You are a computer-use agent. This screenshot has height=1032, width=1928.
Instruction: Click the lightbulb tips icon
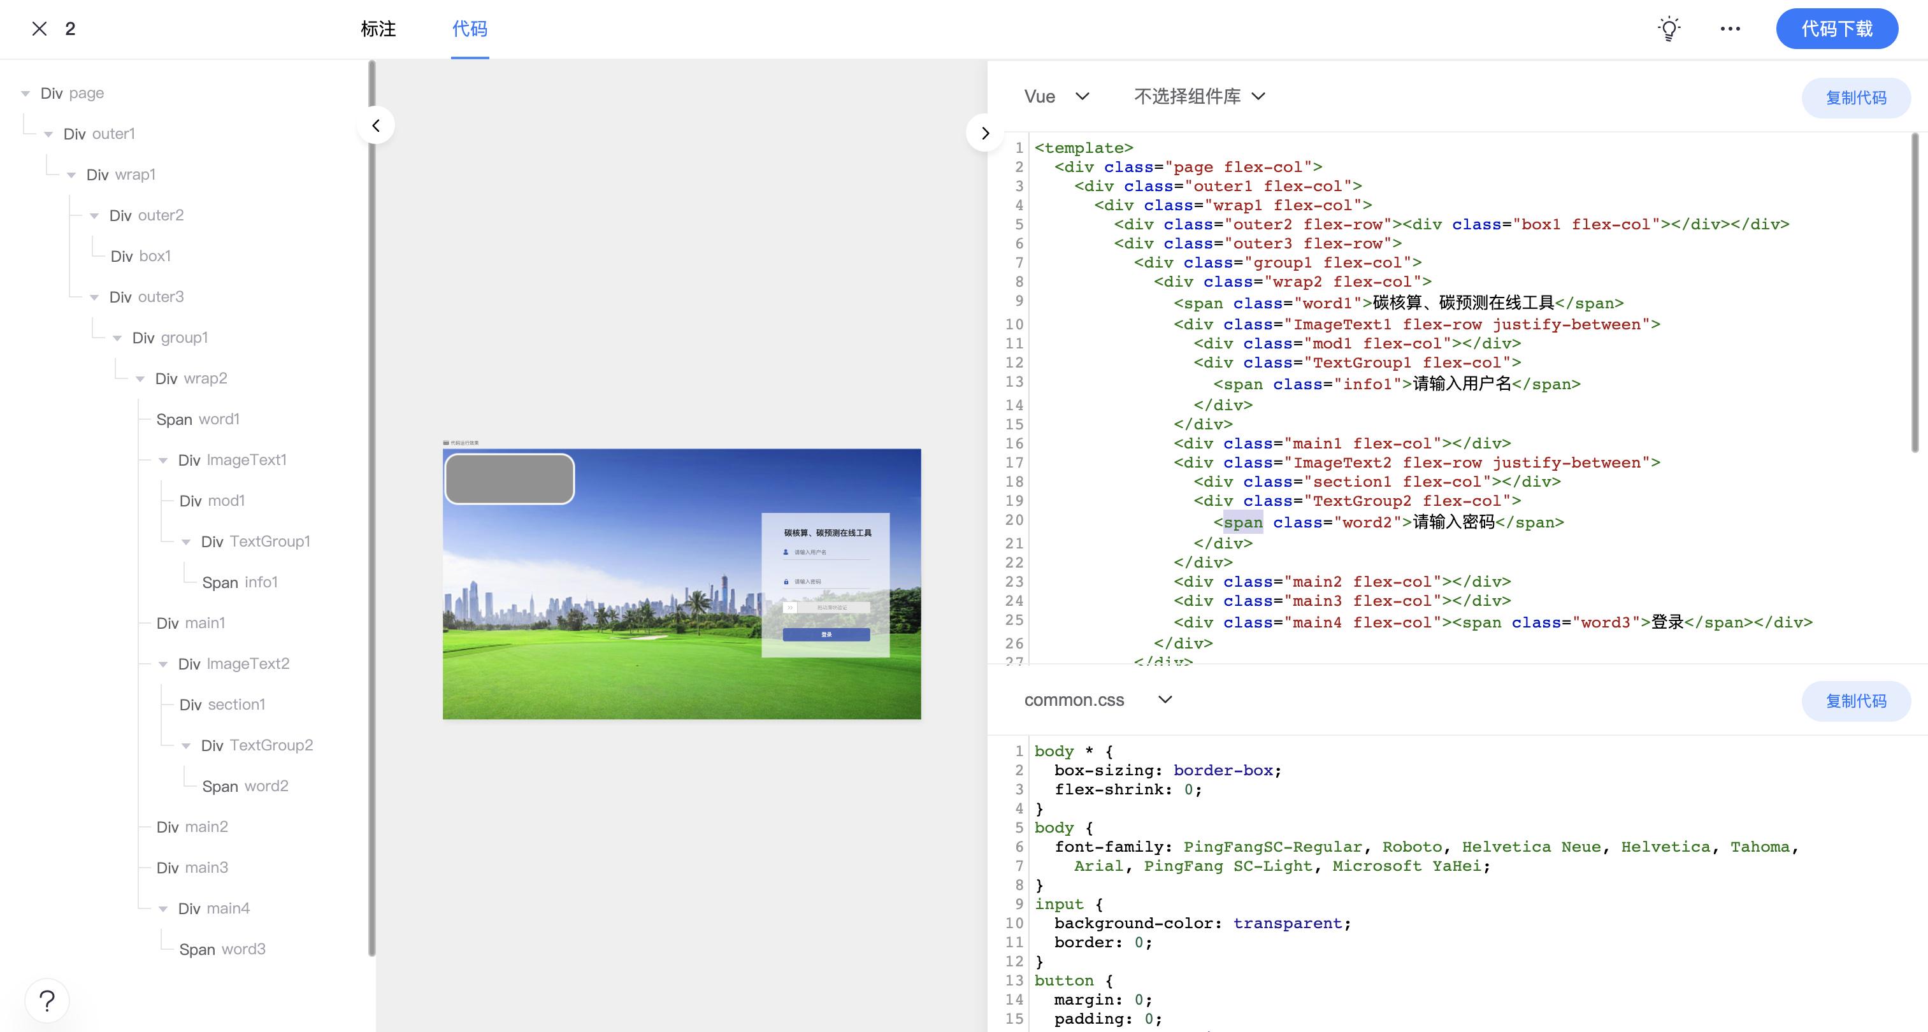point(1668,29)
